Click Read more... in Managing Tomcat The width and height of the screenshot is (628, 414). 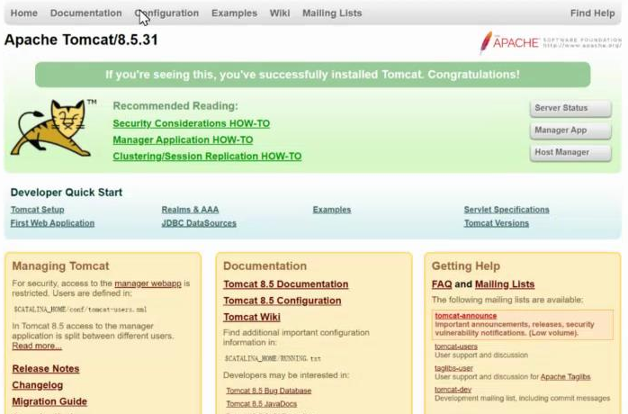pyautogui.click(x=37, y=346)
